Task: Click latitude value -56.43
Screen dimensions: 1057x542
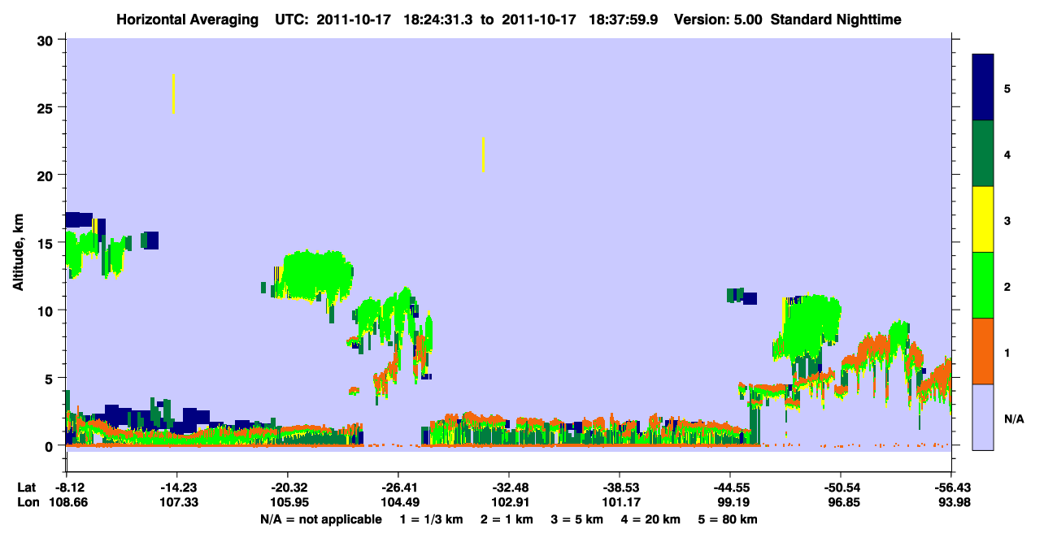Action: pyautogui.click(x=950, y=488)
